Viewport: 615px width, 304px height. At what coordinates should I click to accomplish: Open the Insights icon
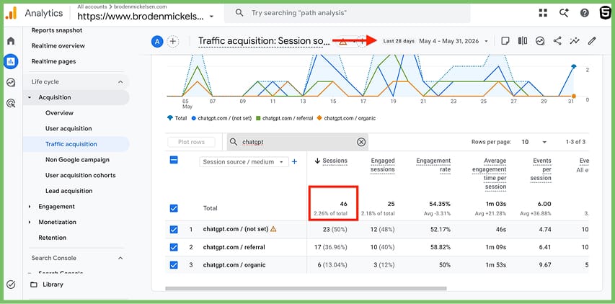pos(540,41)
